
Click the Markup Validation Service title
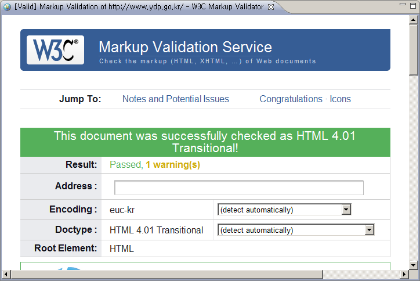[x=185, y=47]
